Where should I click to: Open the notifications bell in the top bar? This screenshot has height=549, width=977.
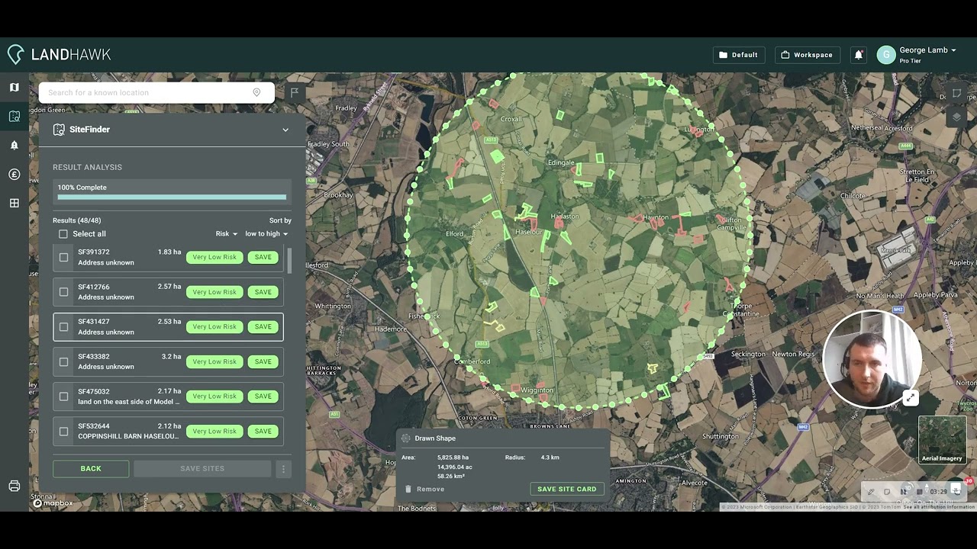pos(859,55)
